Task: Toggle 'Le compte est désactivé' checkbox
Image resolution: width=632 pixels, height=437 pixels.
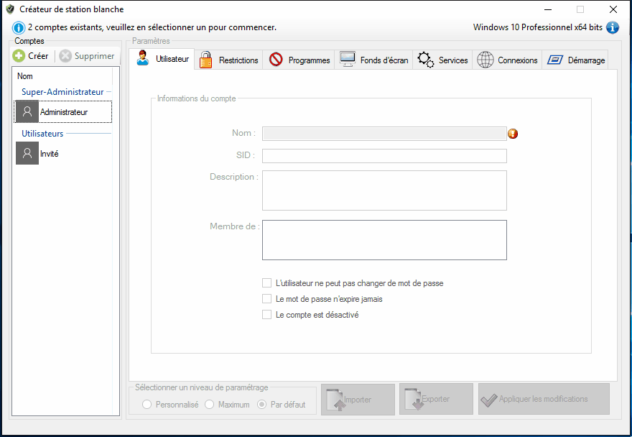Action: point(267,315)
